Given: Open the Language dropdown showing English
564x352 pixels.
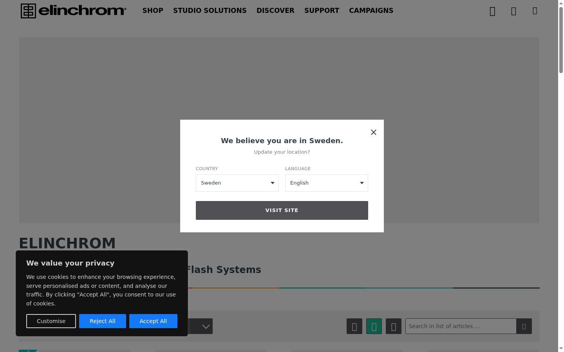Looking at the screenshot, I should (327, 183).
